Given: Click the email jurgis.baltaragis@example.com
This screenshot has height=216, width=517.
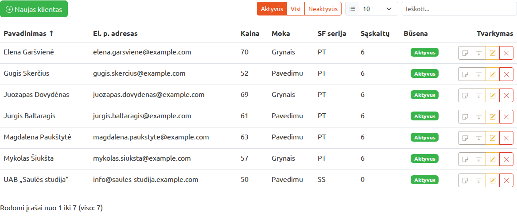Looking at the screenshot, I should pos(142,116).
